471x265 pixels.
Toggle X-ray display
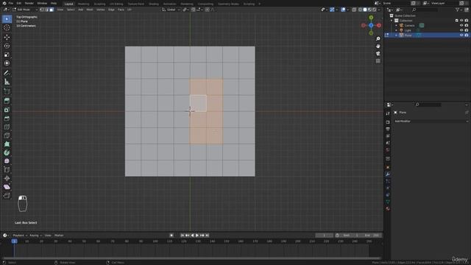click(x=354, y=10)
